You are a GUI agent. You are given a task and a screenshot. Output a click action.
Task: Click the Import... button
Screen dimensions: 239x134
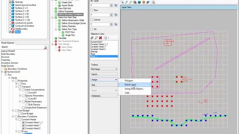point(104,74)
